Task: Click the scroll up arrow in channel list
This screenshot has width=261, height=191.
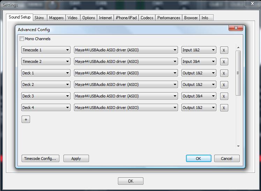Action: (238, 47)
